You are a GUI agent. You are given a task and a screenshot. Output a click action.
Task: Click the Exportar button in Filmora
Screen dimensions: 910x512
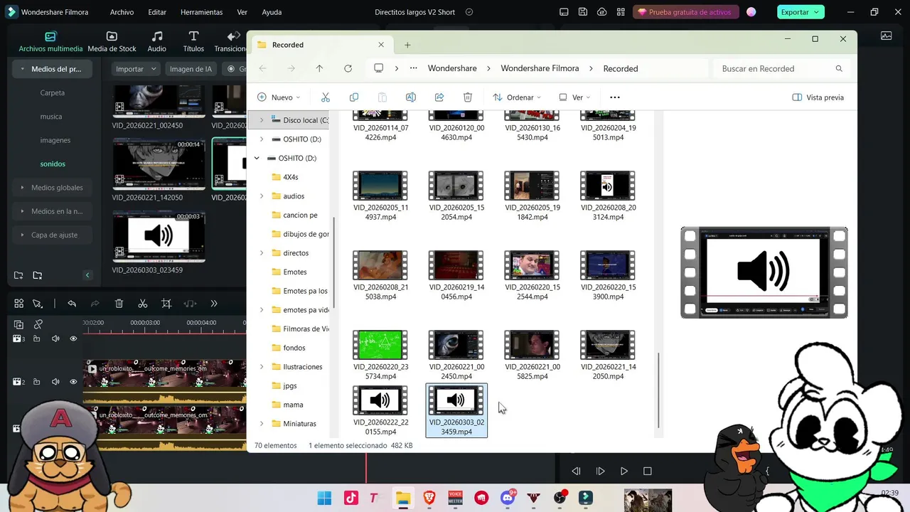[x=801, y=12]
